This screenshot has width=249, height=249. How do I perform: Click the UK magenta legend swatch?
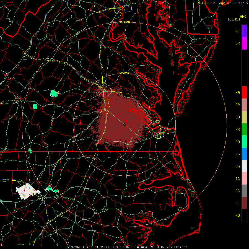click(244, 43)
